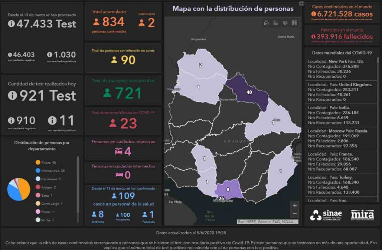Click the map zoom in plus button

[x=294, y=205]
